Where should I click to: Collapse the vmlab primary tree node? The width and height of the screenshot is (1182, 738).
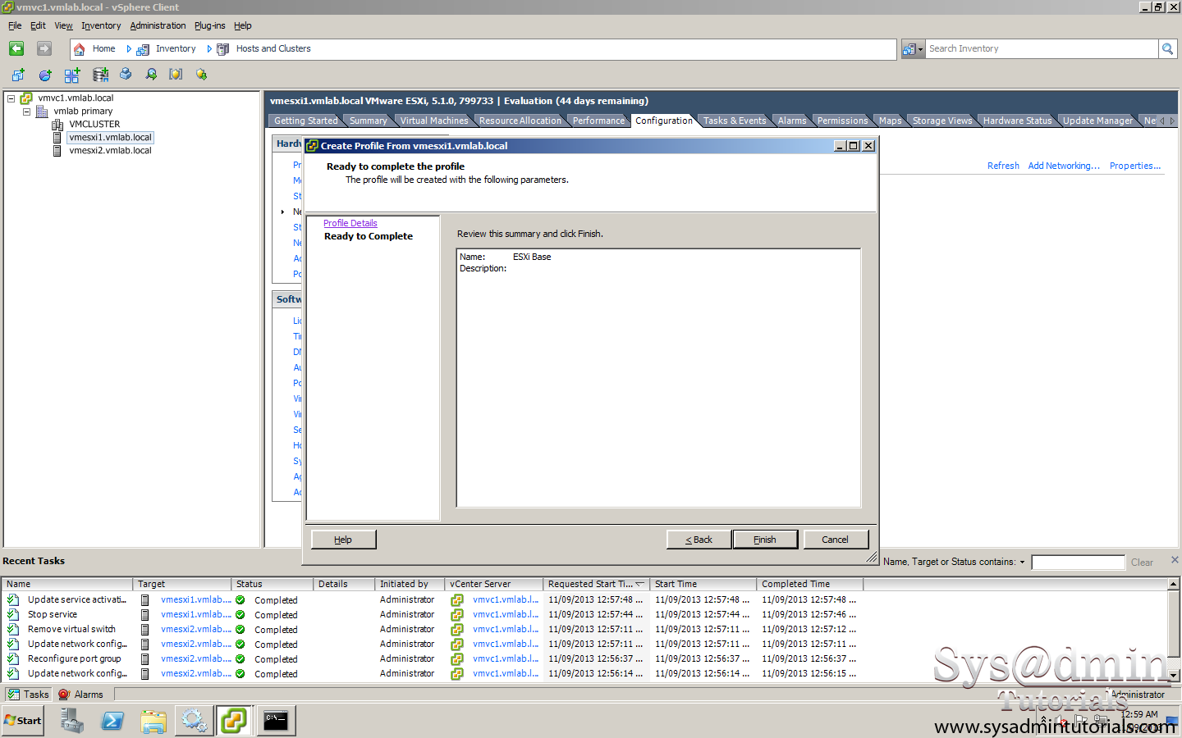pyautogui.click(x=26, y=112)
